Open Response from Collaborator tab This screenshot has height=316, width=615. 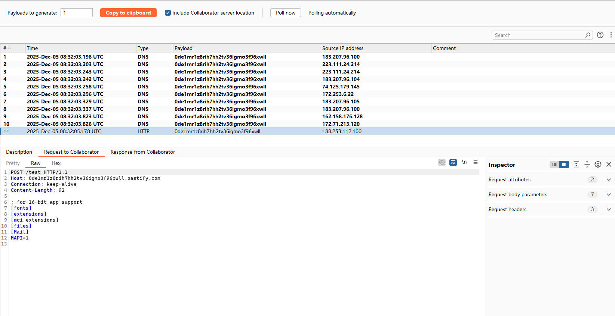pos(143,152)
